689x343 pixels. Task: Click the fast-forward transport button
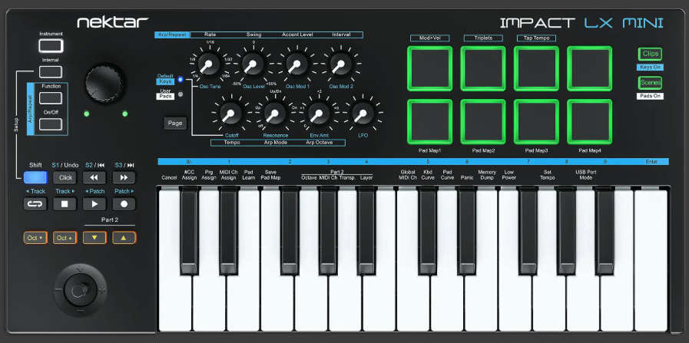coord(124,177)
